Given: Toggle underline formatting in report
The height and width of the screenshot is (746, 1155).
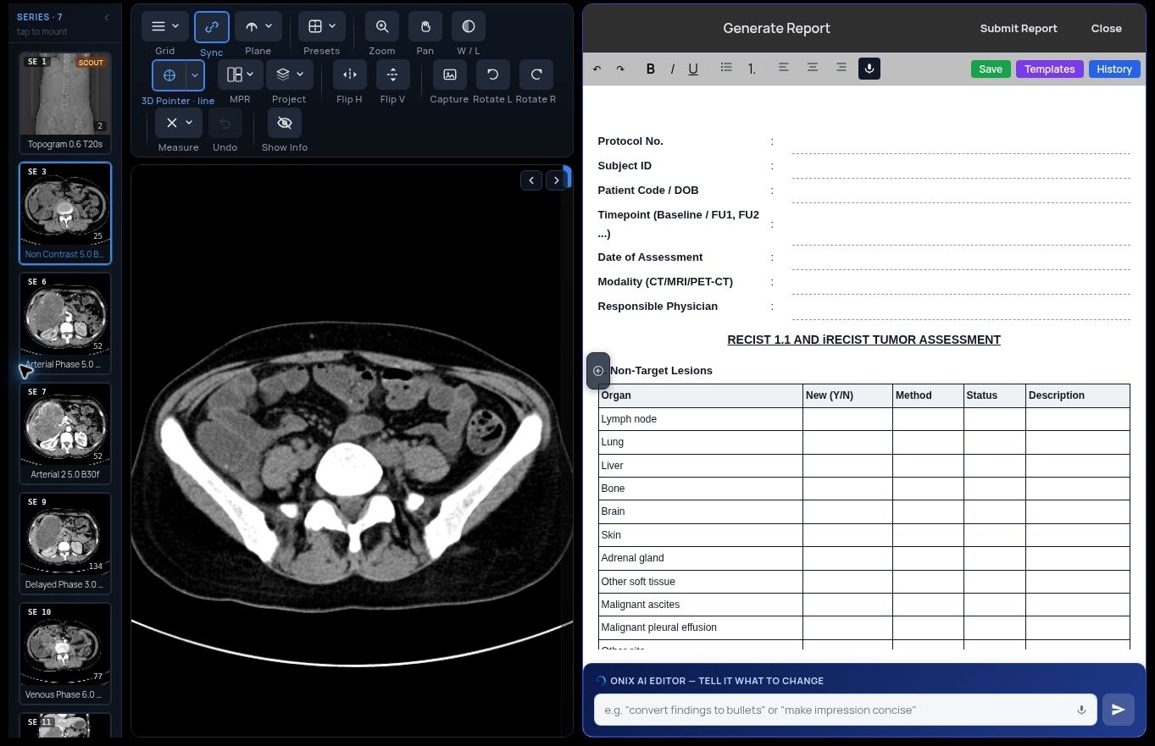Looking at the screenshot, I should pos(693,69).
